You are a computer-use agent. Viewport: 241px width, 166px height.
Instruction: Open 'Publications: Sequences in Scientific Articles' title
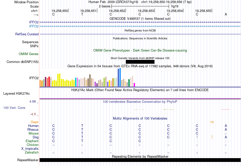[140, 38]
